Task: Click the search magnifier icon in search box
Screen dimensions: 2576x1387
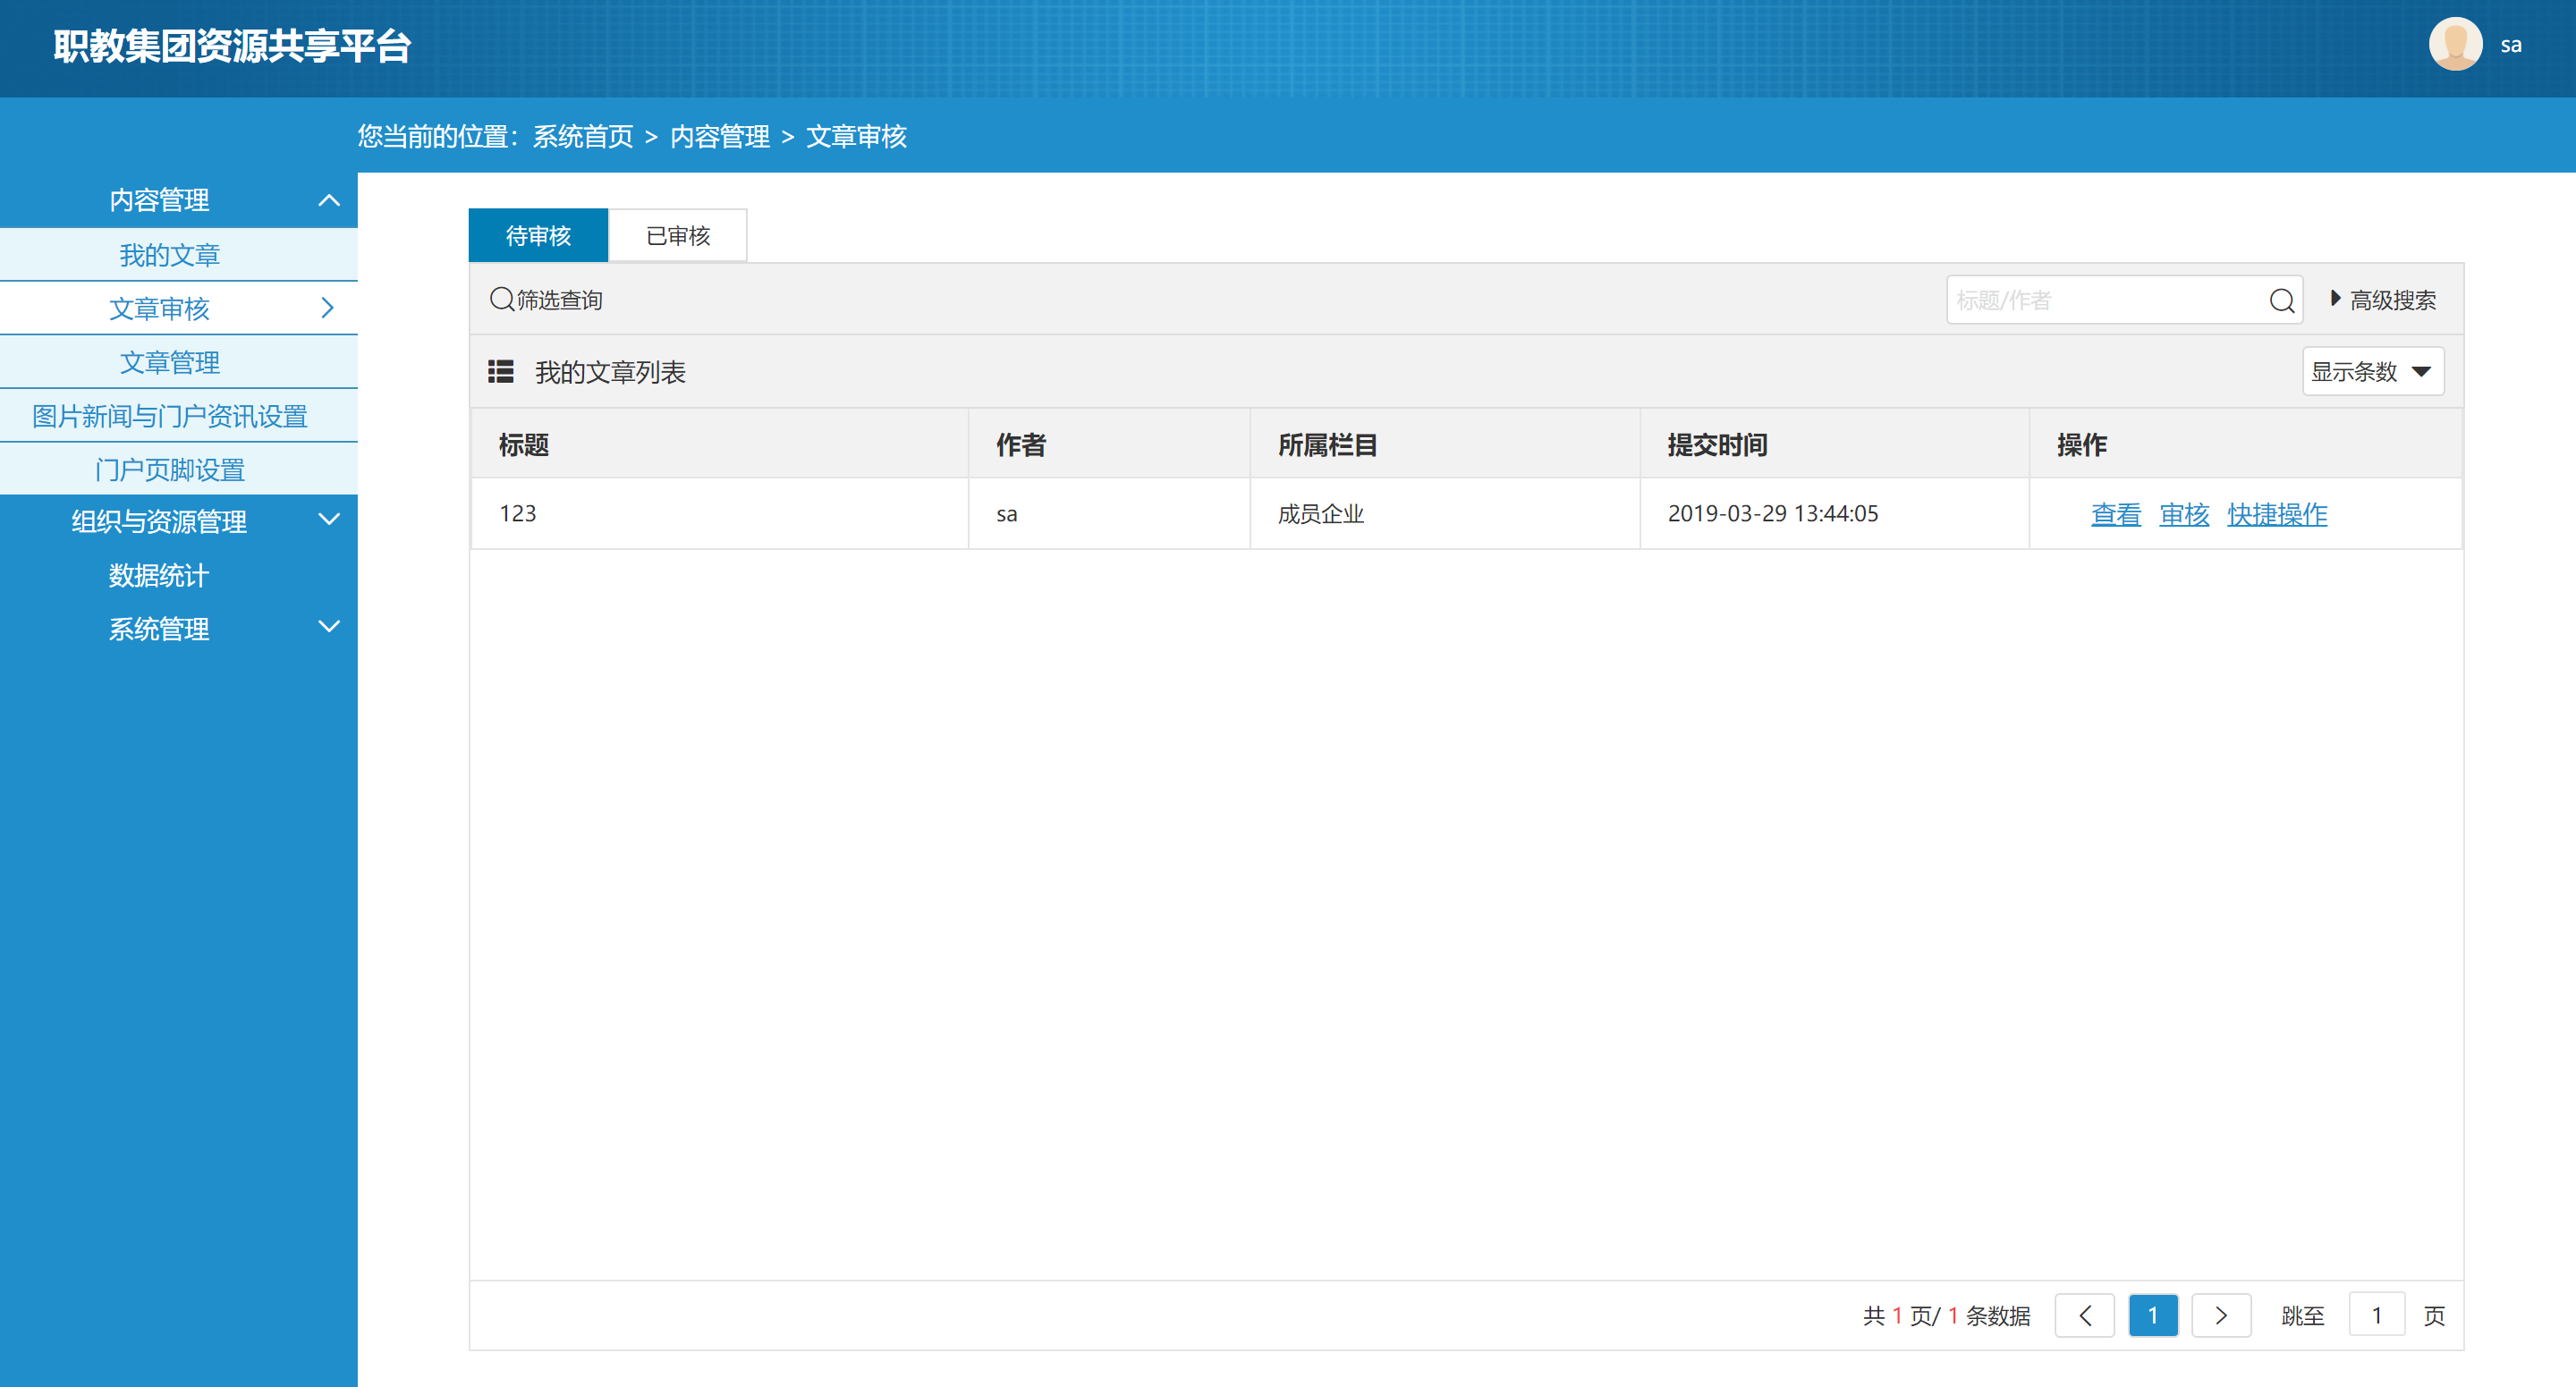Action: pyautogui.click(x=2281, y=300)
